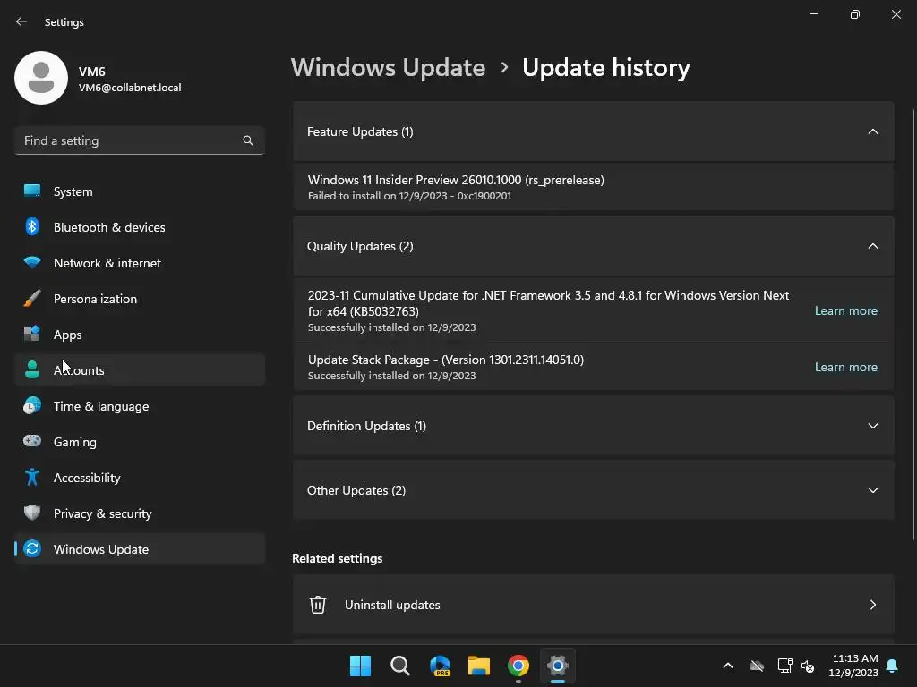Launch Google Chrome from taskbar
The image size is (917, 687).
pyautogui.click(x=518, y=666)
